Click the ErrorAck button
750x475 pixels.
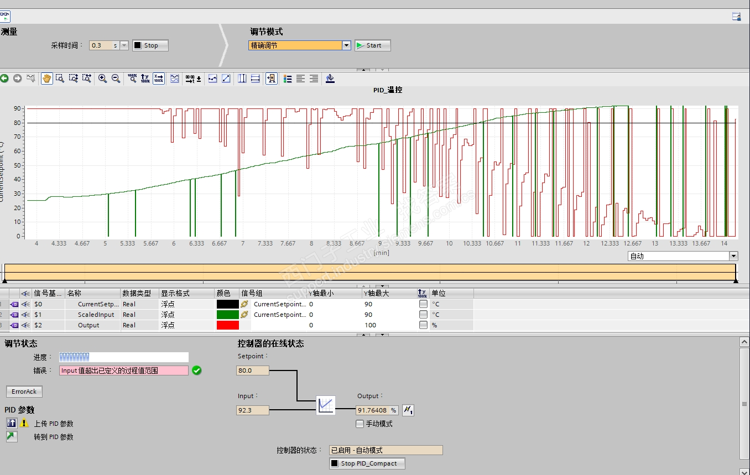tap(24, 392)
